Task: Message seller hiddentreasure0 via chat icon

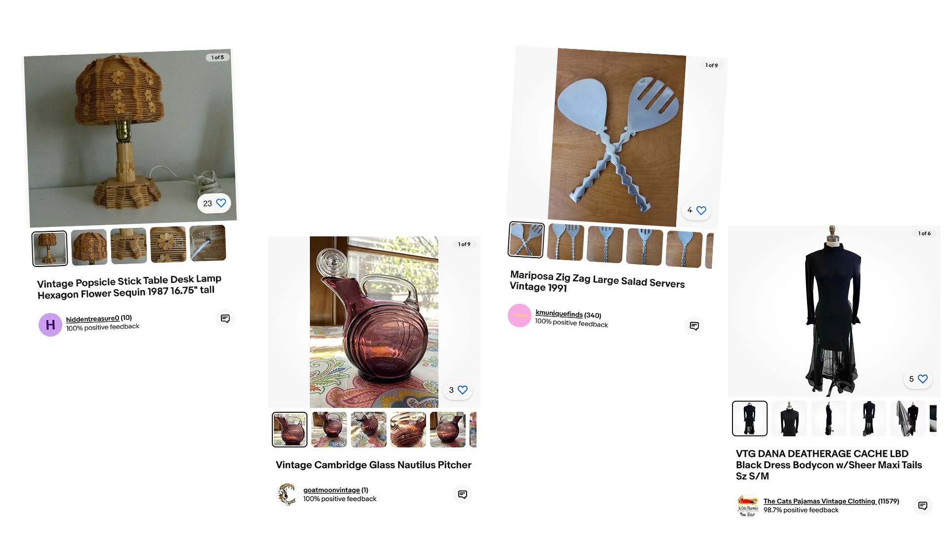Action: pos(225,318)
